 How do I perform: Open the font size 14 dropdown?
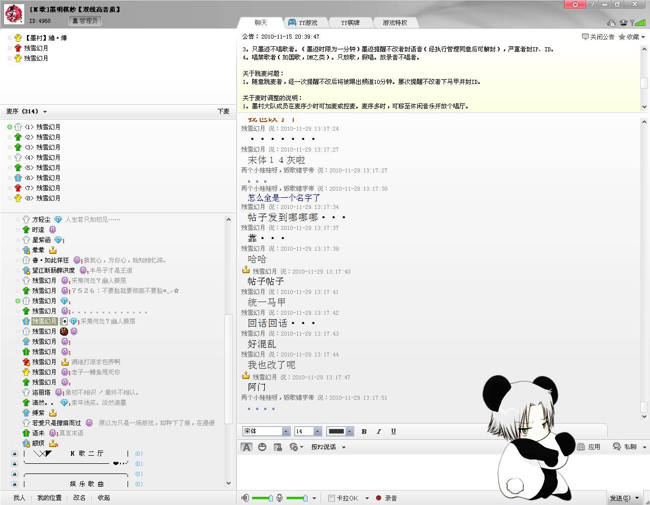click(x=317, y=431)
